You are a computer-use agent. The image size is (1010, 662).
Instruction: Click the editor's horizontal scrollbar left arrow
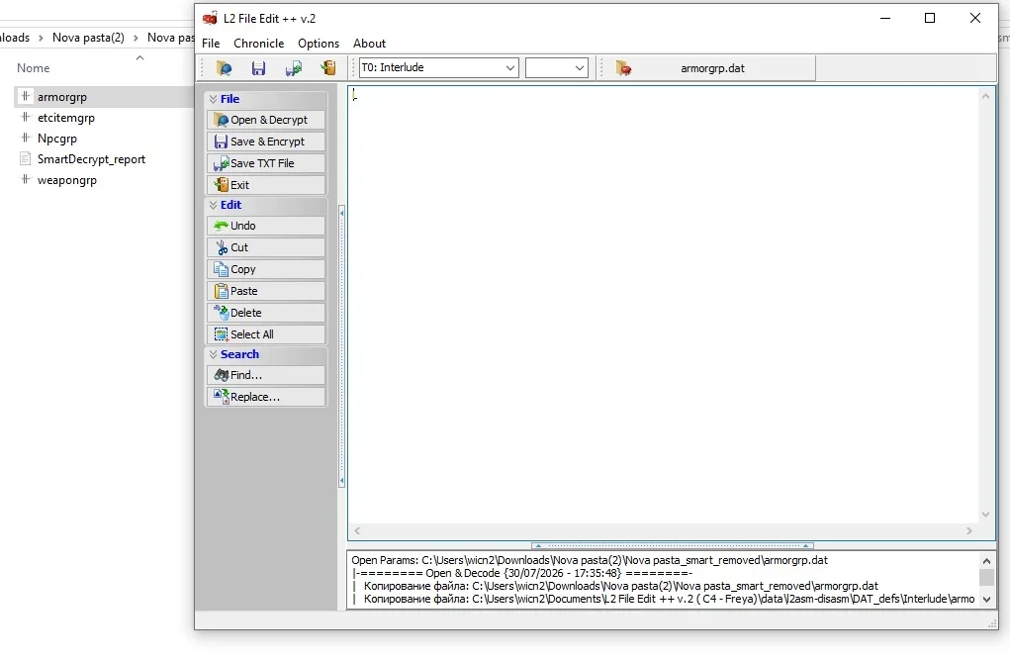[x=357, y=531]
